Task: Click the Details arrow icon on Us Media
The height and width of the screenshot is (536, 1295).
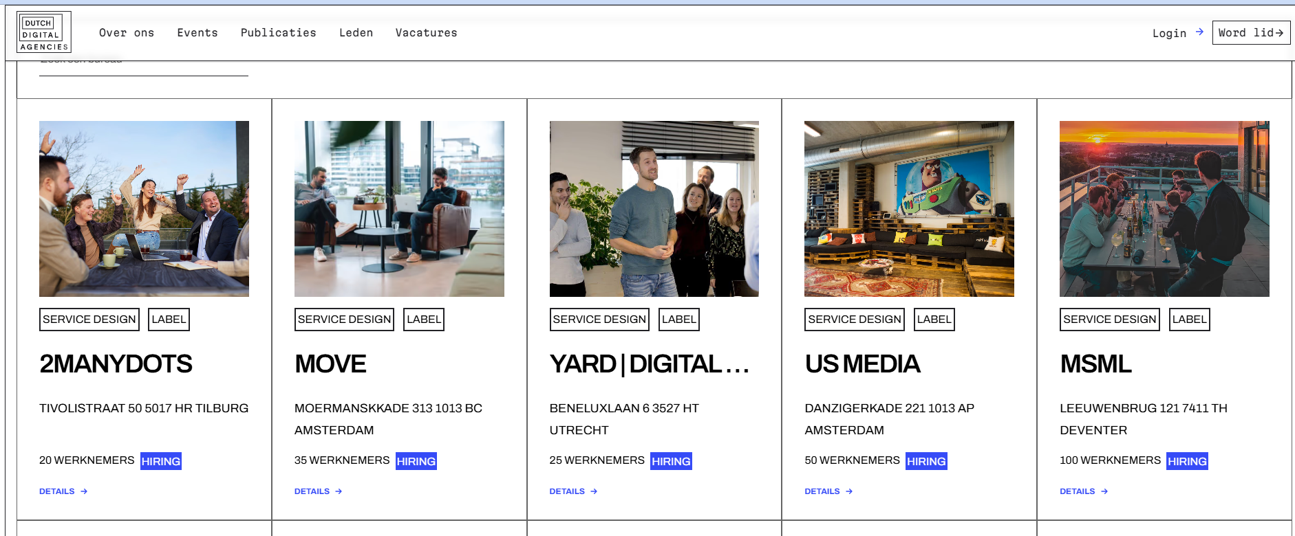Action: coord(849,491)
